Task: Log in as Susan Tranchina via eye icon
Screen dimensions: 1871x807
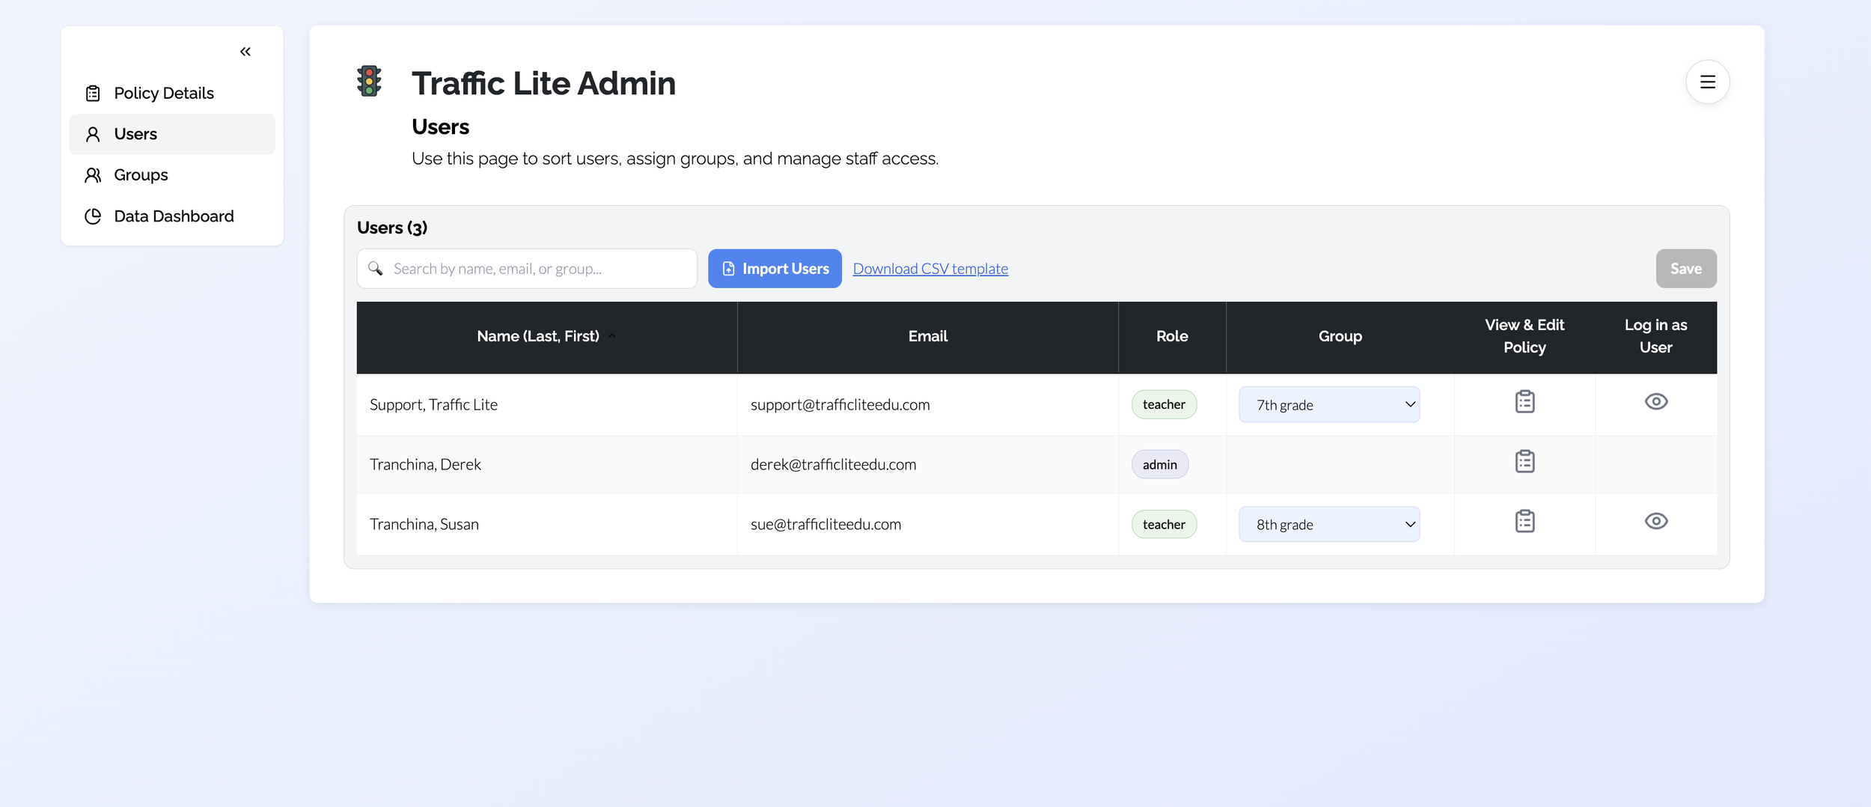Action: (x=1655, y=522)
